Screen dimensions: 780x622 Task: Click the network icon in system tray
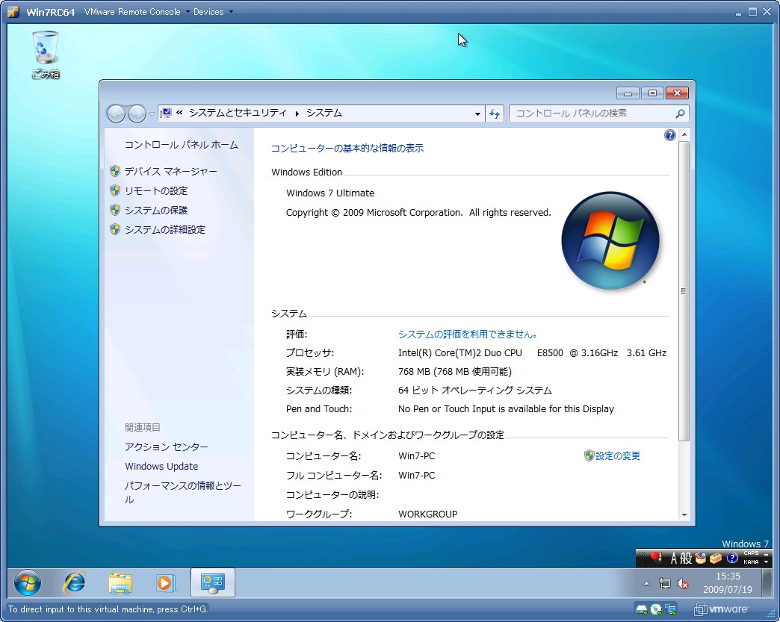click(x=665, y=583)
